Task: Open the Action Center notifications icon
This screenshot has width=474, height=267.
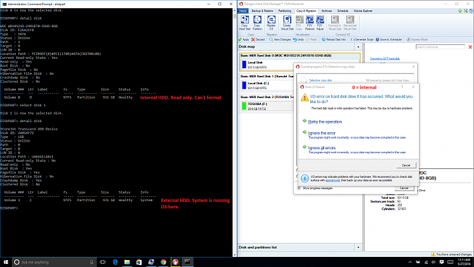Action: point(442,262)
